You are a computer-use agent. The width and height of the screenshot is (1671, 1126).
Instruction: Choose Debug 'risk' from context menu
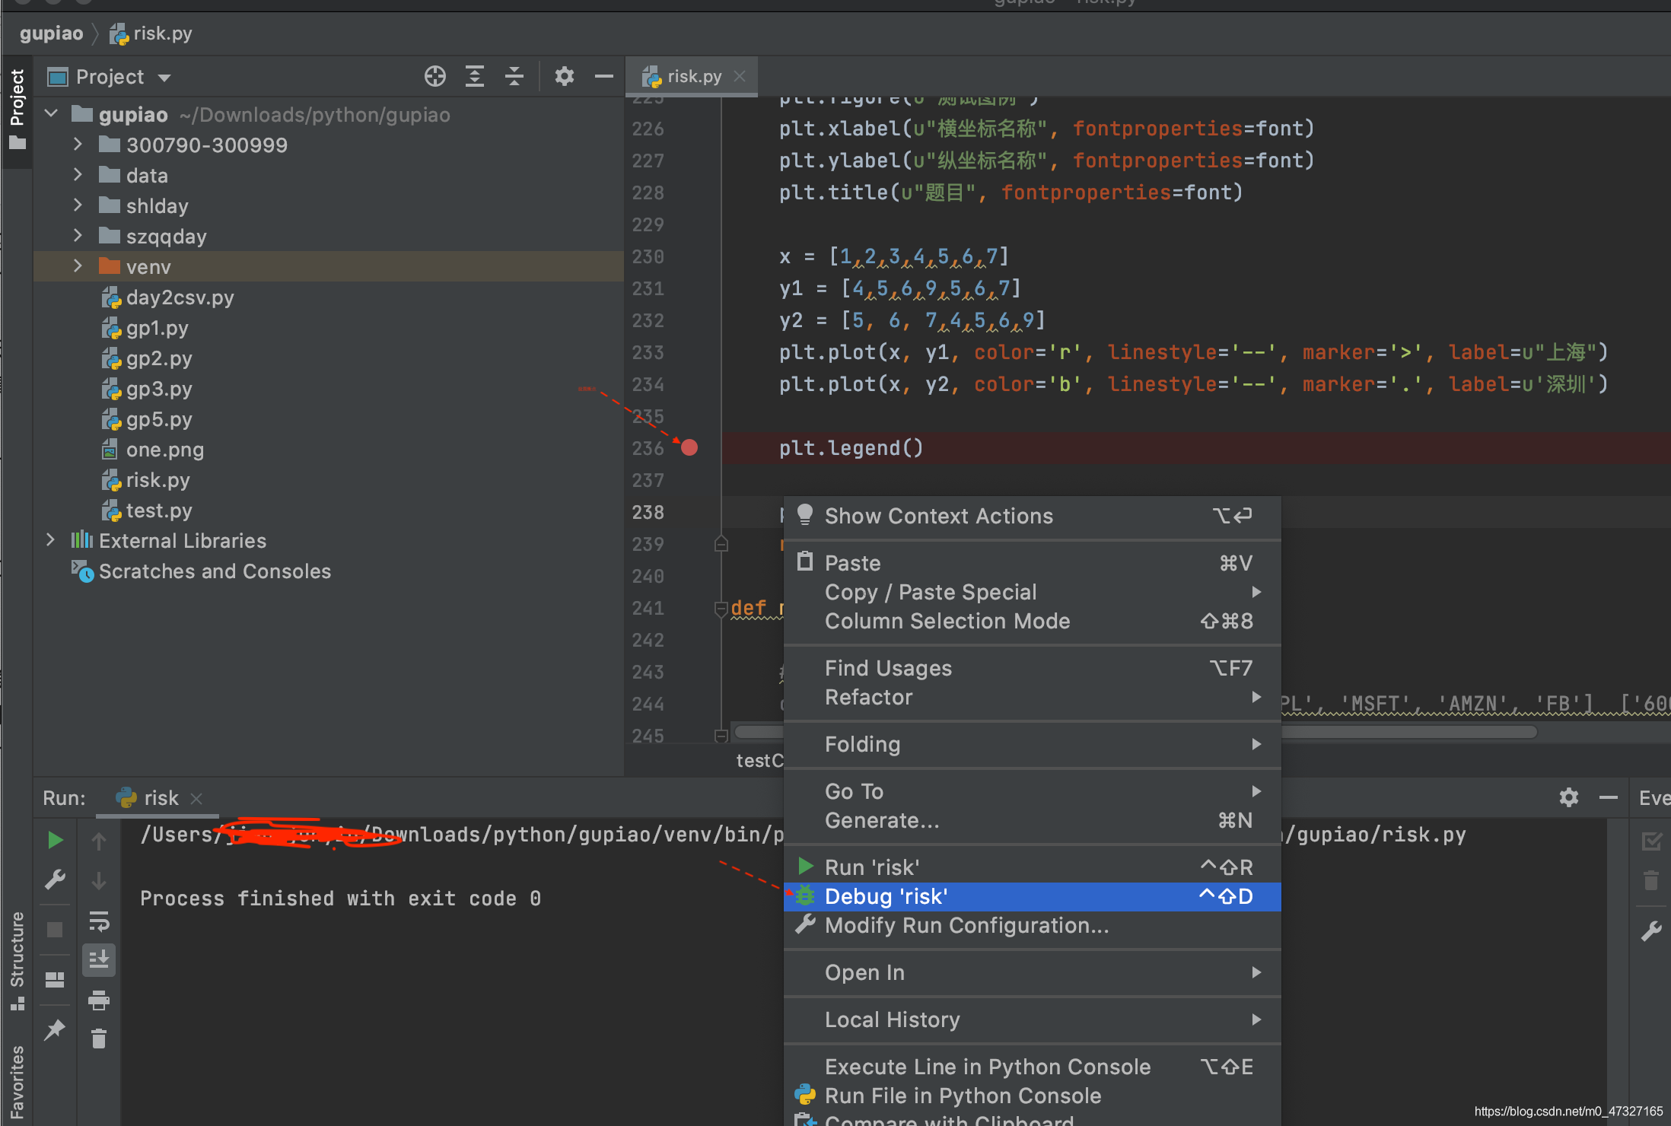pos(1033,896)
